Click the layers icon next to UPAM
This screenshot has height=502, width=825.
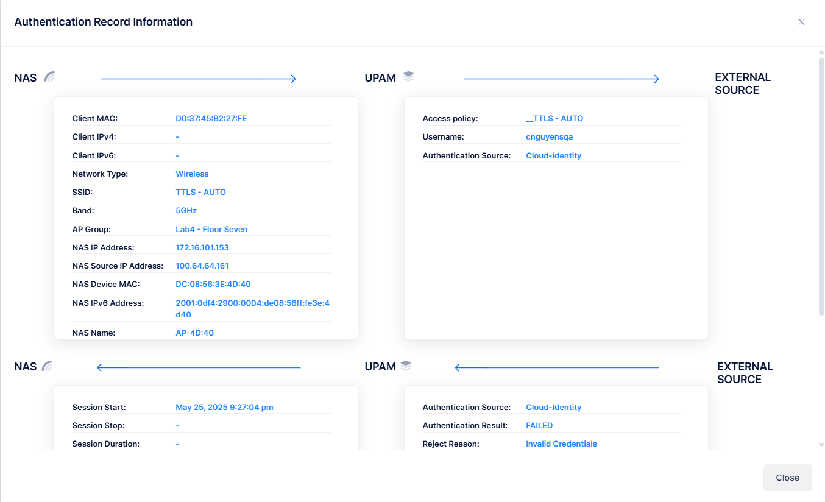[x=408, y=76]
